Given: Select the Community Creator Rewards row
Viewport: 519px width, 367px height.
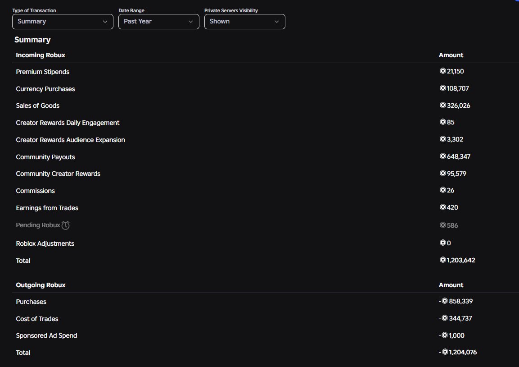Looking at the screenshot, I should 266,174.
